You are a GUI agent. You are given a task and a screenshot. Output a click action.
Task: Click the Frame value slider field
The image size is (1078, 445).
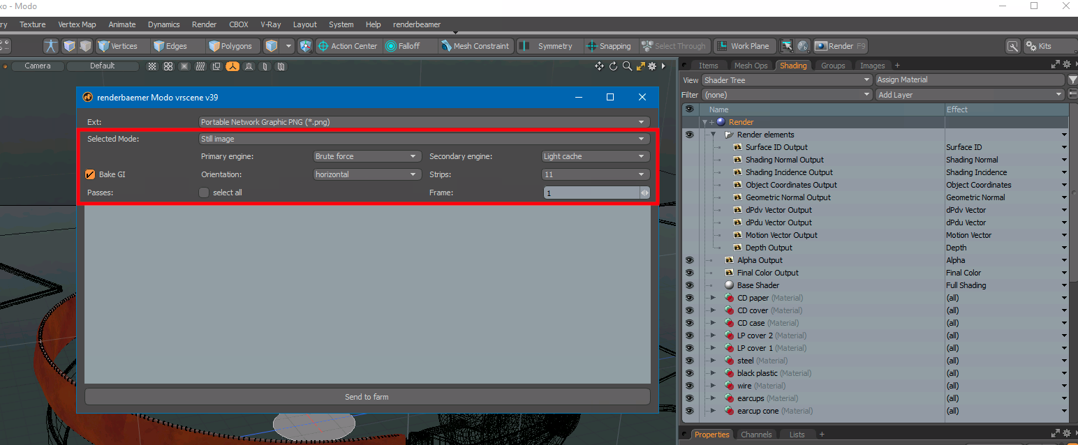point(591,193)
